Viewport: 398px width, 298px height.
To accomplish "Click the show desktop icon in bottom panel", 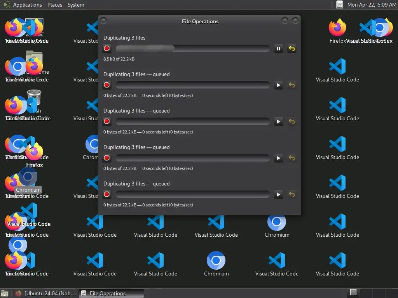I will (x=5, y=293).
